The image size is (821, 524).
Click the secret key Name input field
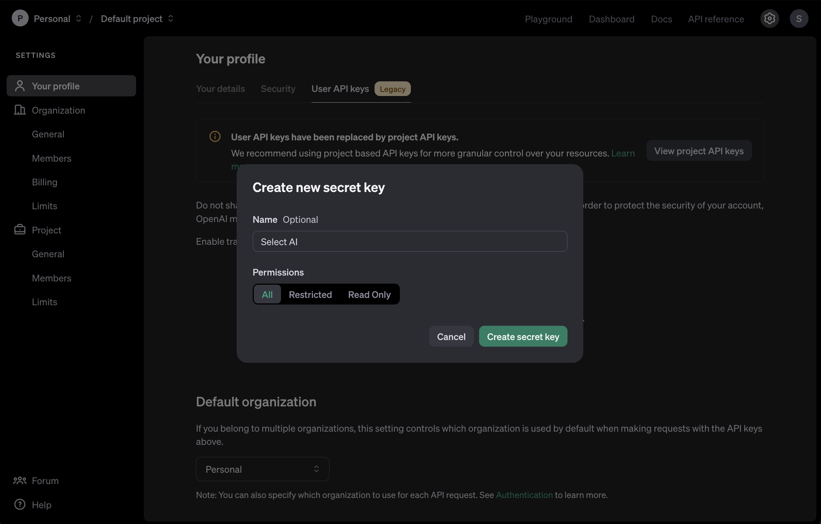coord(409,241)
